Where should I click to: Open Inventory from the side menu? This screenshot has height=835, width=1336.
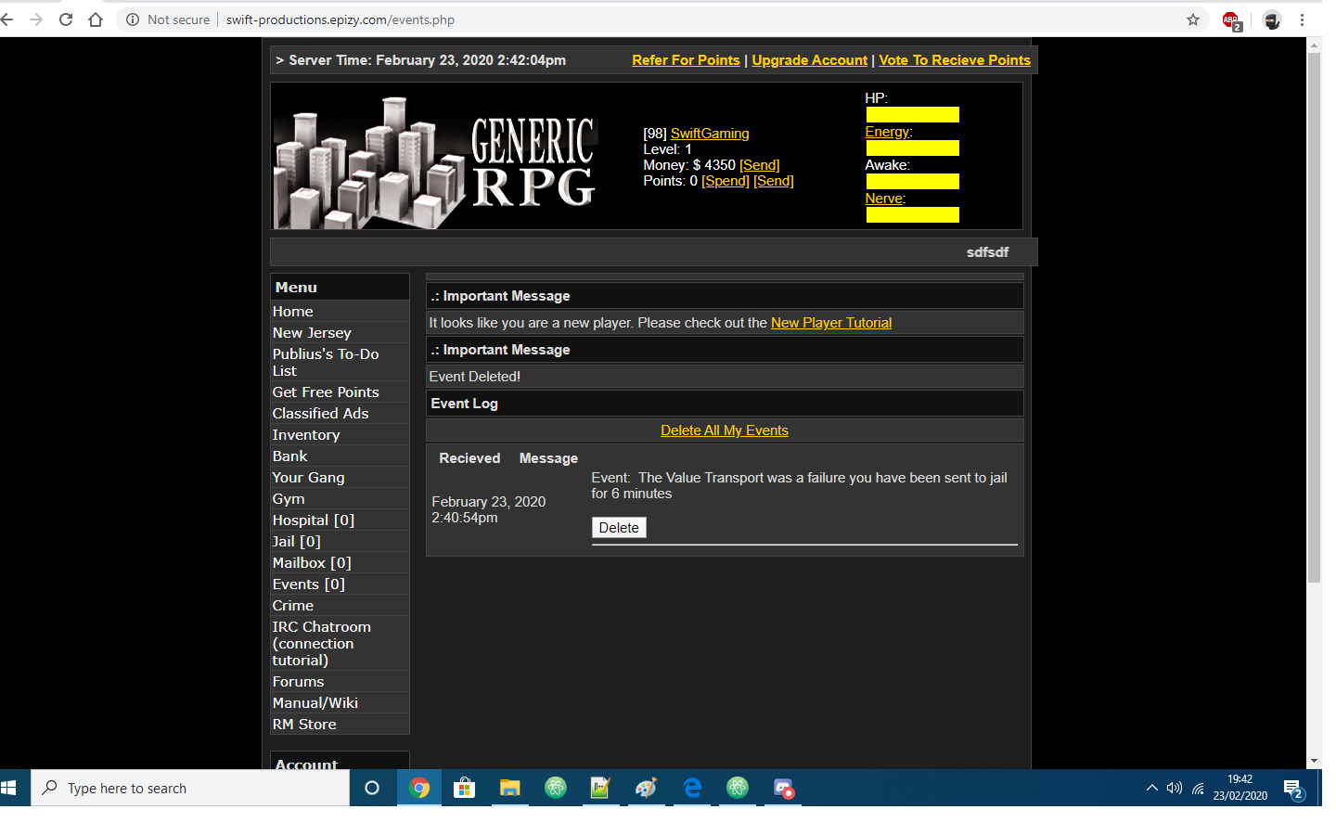[x=306, y=435]
